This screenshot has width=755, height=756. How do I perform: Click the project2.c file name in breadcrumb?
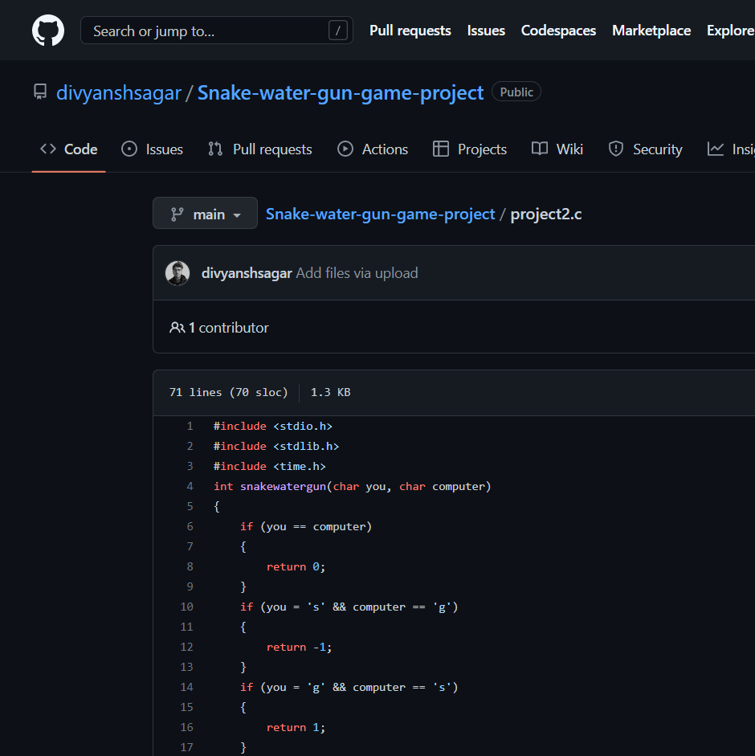click(x=545, y=214)
